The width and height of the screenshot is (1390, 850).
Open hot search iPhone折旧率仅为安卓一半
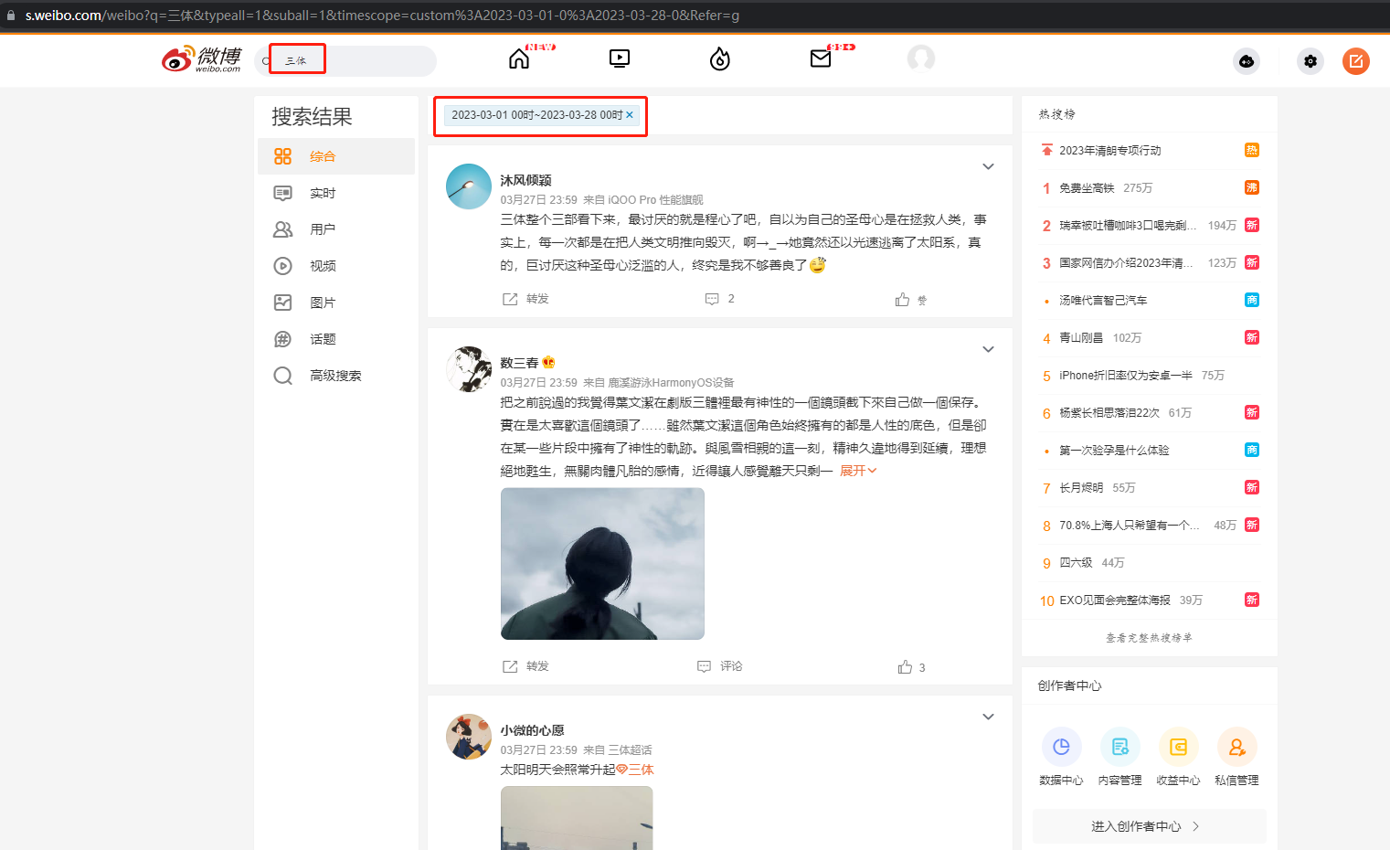pos(1126,376)
